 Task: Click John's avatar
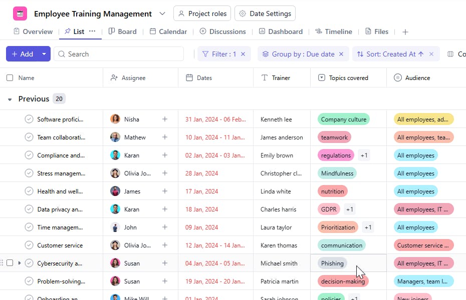coord(115,227)
